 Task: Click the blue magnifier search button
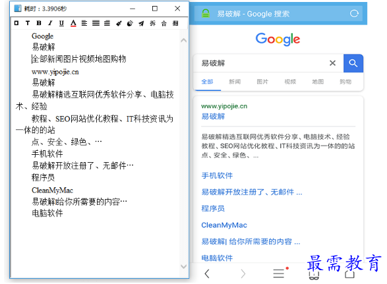click(353, 63)
